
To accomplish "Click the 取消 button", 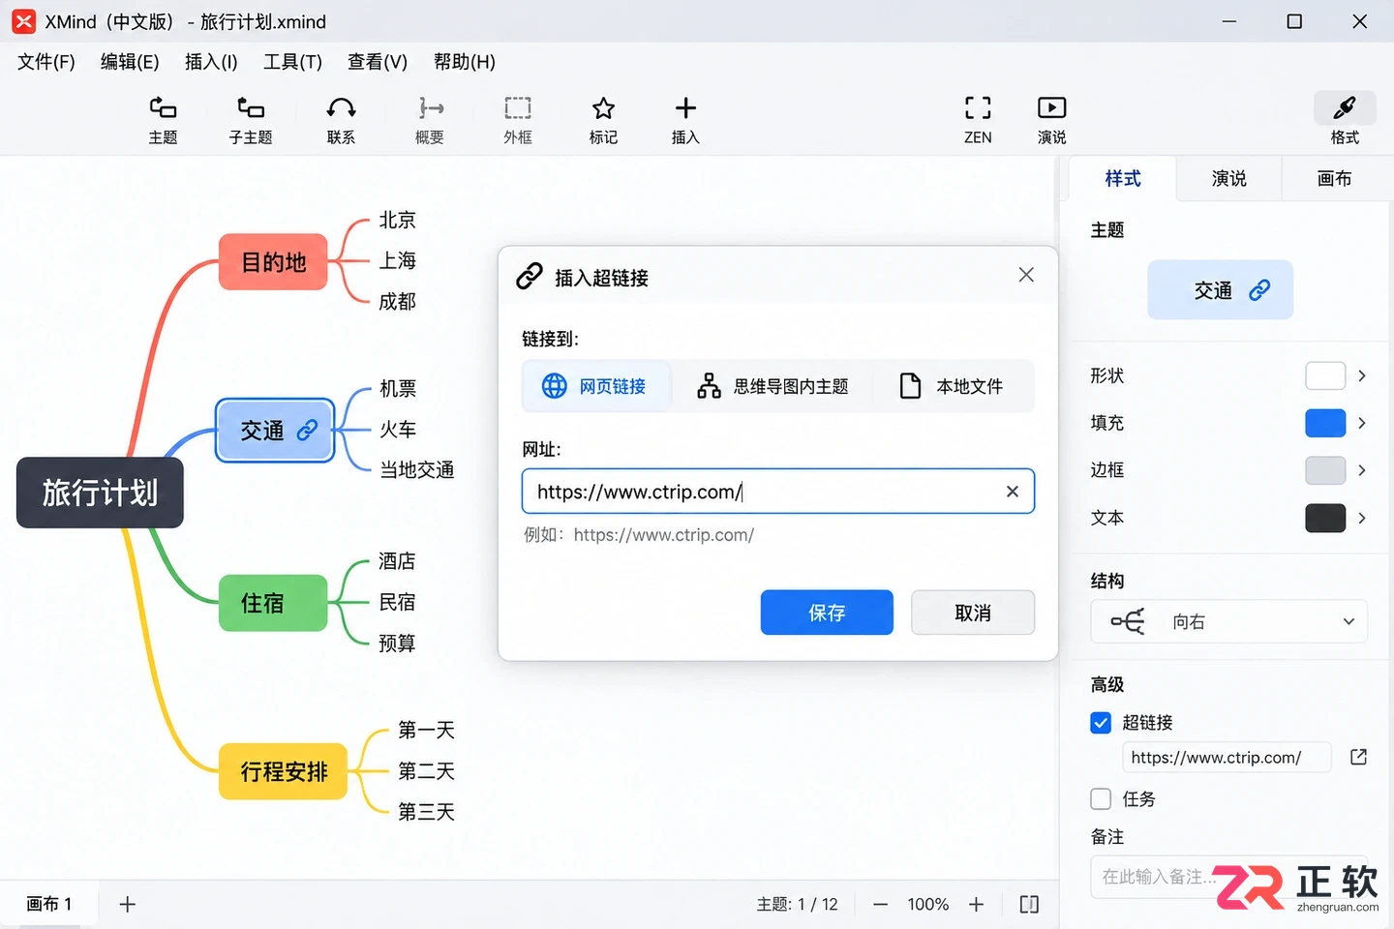I will [x=973, y=613].
